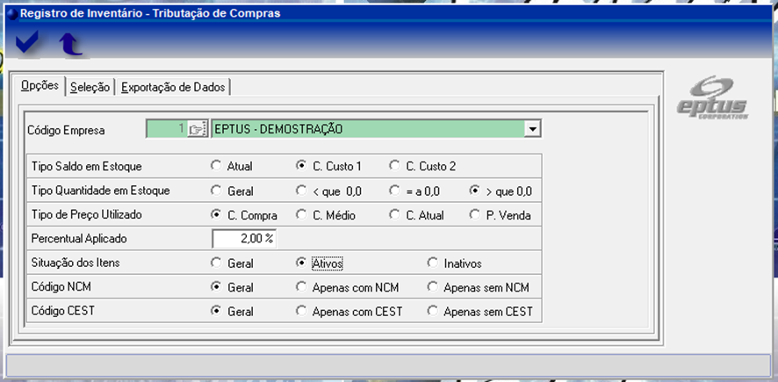Expand the company name dropdown
This screenshot has width=778, height=382.
531,129
